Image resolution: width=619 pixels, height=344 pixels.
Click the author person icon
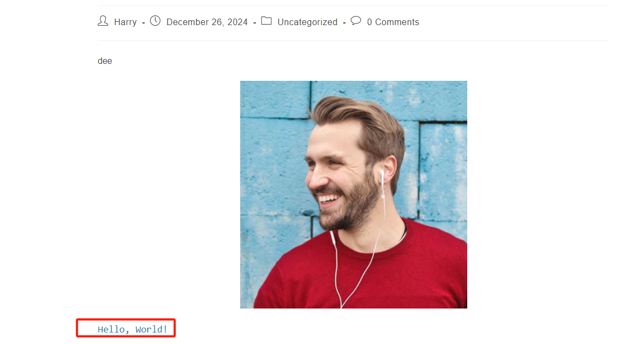(x=103, y=21)
